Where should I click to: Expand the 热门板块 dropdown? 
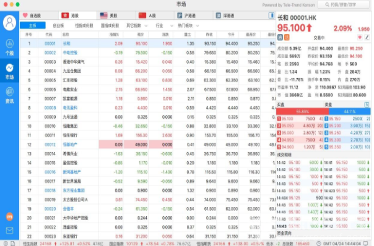click(188, 25)
